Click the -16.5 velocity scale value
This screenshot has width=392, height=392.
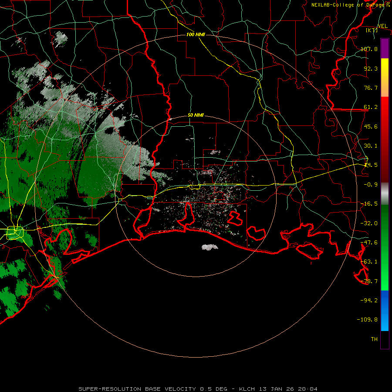pos(369,204)
